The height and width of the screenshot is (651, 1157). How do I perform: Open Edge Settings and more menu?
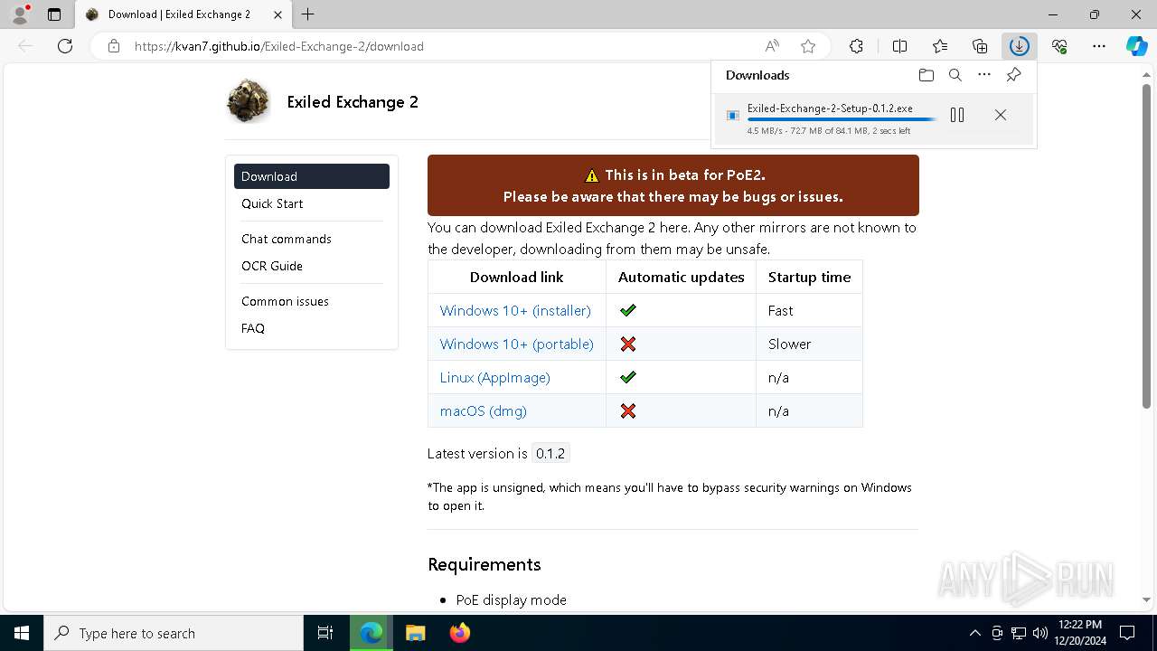coord(1099,46)
